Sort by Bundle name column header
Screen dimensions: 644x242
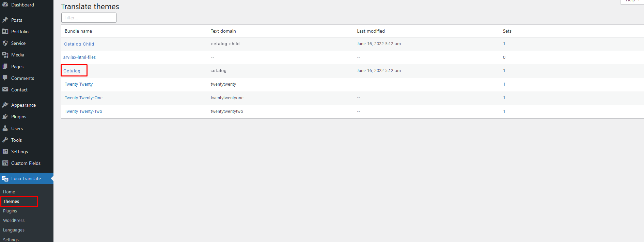tap(78, 31)
